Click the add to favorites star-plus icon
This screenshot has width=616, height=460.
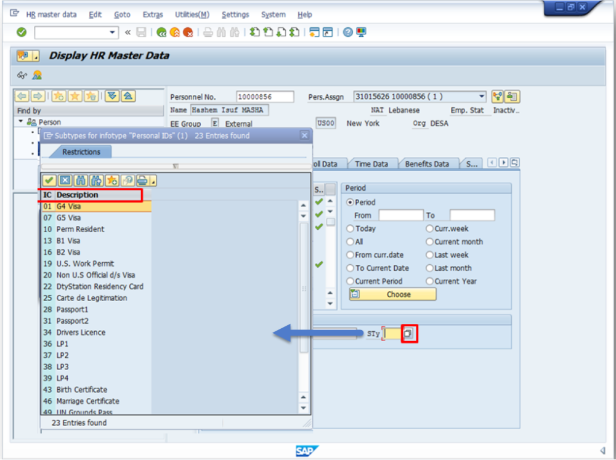59,96
